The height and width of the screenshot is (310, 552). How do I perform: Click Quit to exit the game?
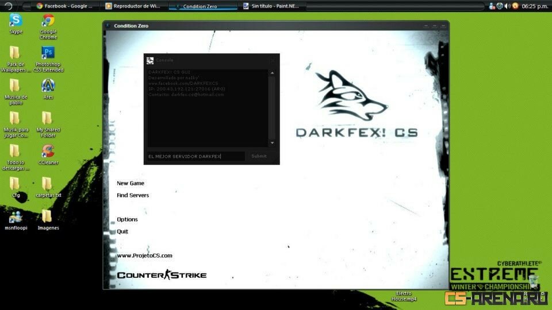(x=122, y=231)
